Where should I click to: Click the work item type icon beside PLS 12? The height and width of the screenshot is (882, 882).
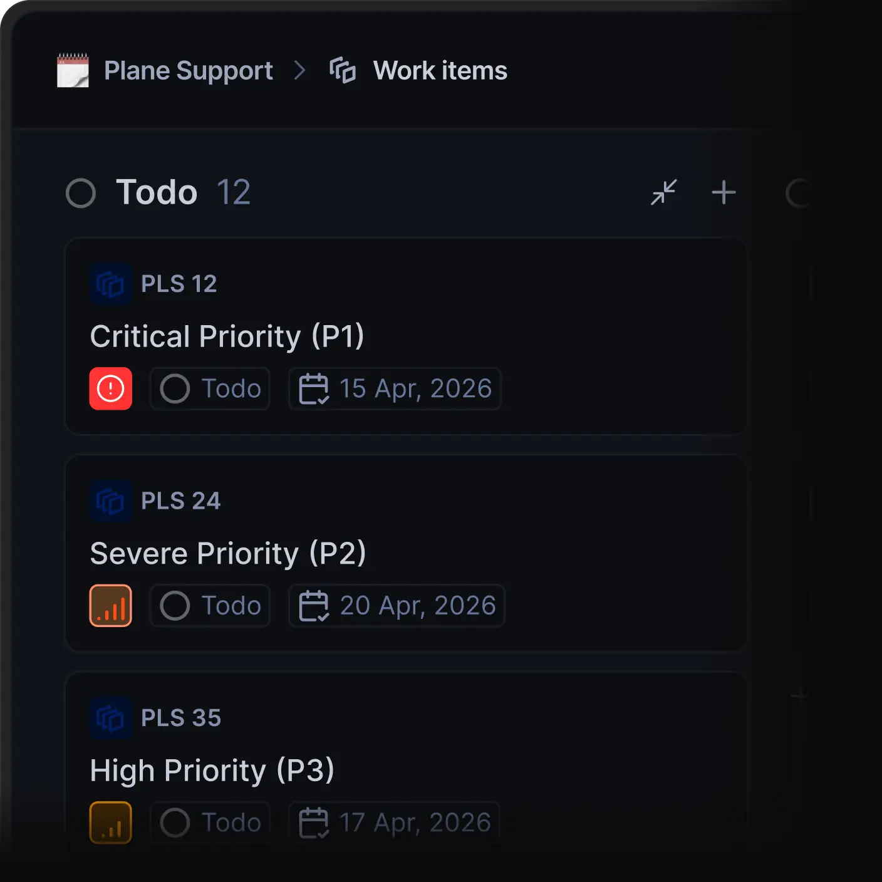click(x=110, y=283)
